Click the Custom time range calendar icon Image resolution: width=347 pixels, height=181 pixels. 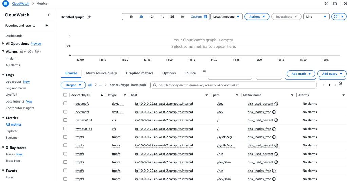[x=205, y=17]
